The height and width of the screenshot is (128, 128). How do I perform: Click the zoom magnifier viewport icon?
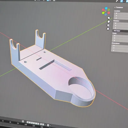pos(109,18)
